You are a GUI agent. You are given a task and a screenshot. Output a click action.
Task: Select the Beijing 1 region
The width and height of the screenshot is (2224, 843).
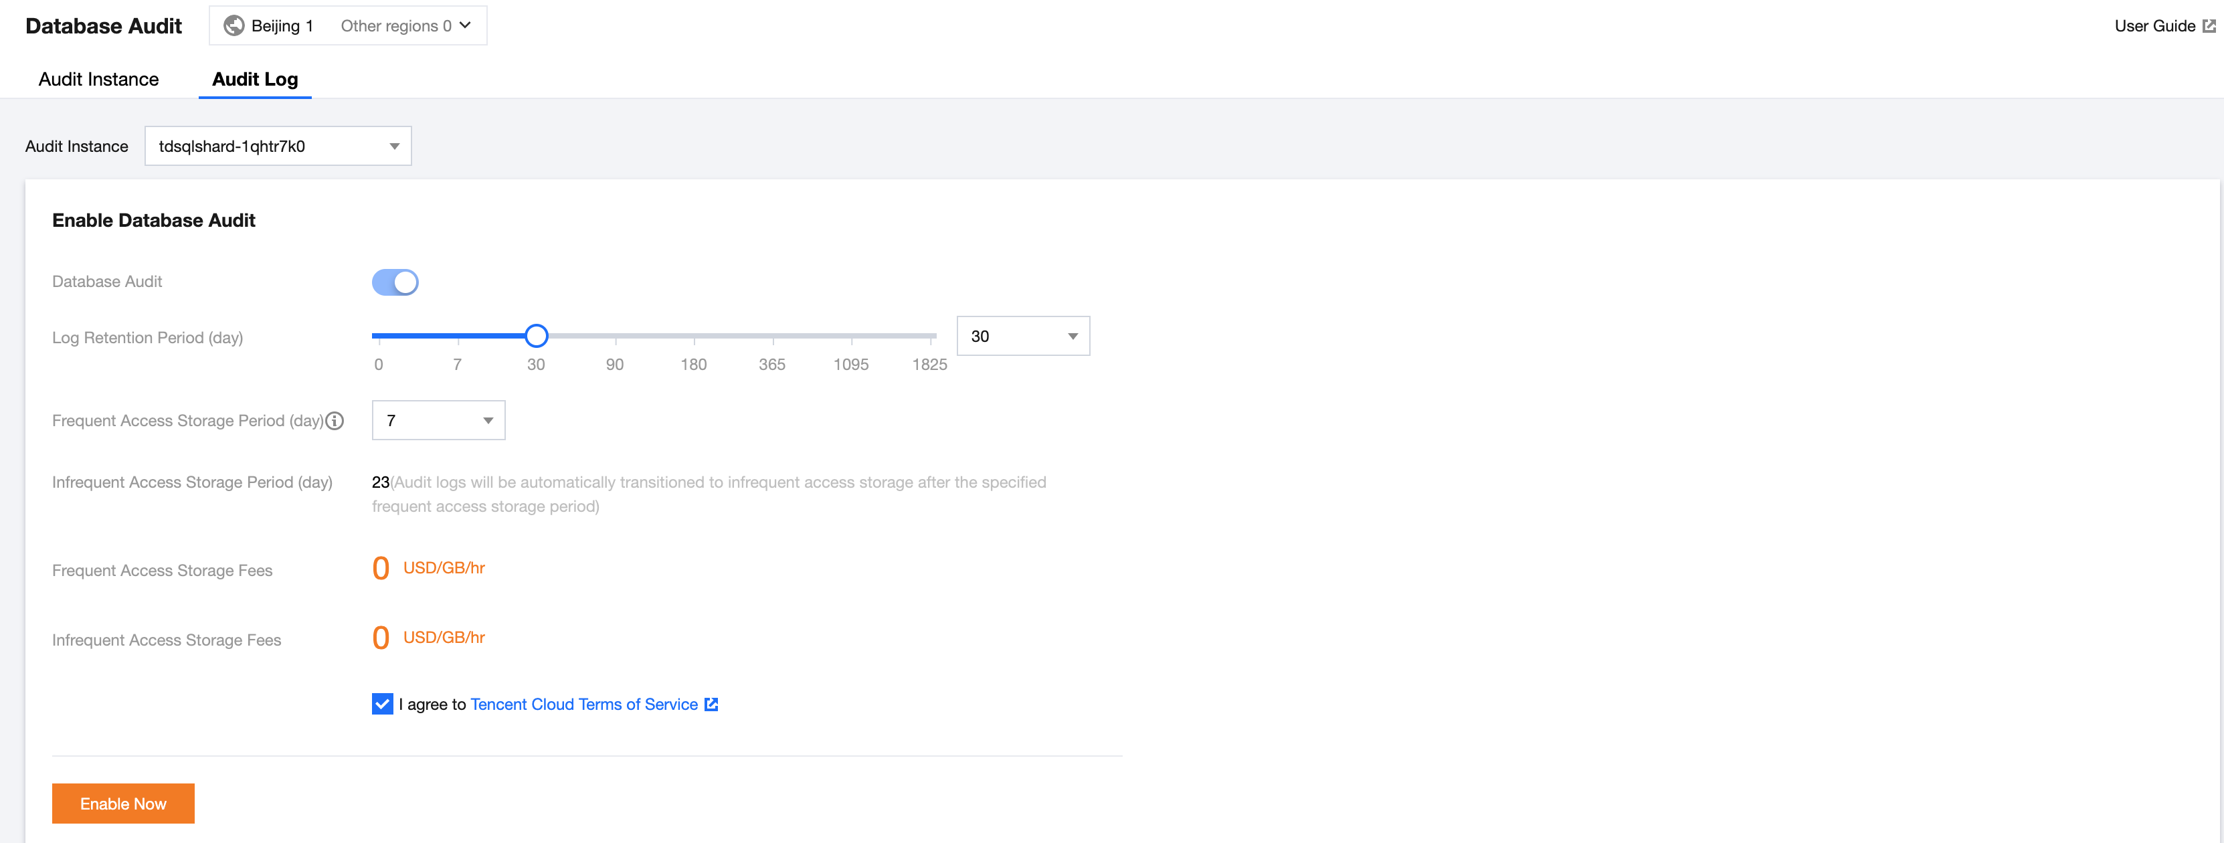coord(282,26)
